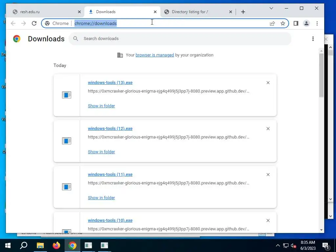
Task: Show hidden system tray icons
Action: click(x=278, y=245)
